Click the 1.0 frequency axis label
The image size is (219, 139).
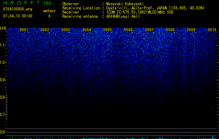coord(2,63)
